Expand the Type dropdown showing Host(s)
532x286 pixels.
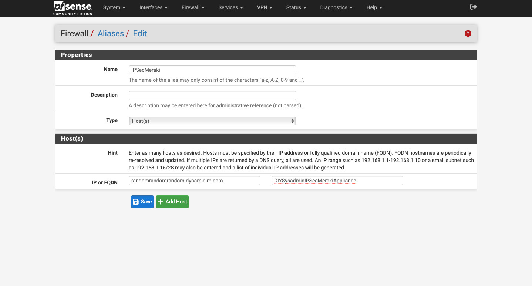(212, 121)
